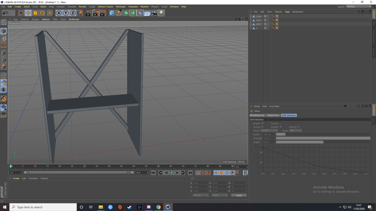Viewport: 376px width, 211px height.
Task: Click the Undo arrow icon
Action: (x=5, y=13)
